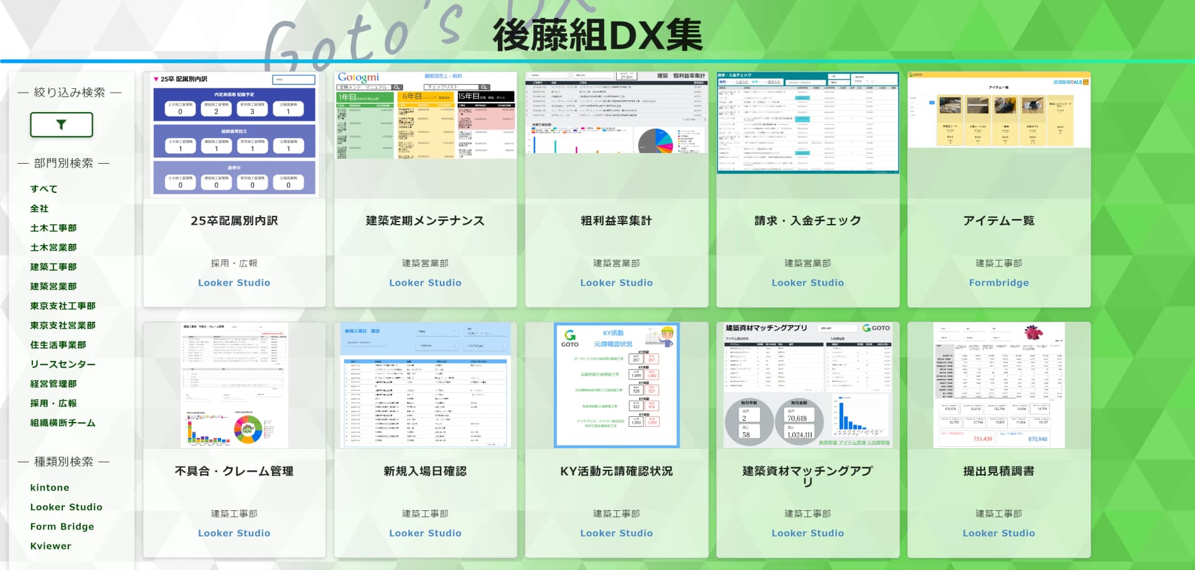Open the 粗利益率集計 chart thumbnail
Viewport: 1195px width, 570px height.
(x=616, y=113)
